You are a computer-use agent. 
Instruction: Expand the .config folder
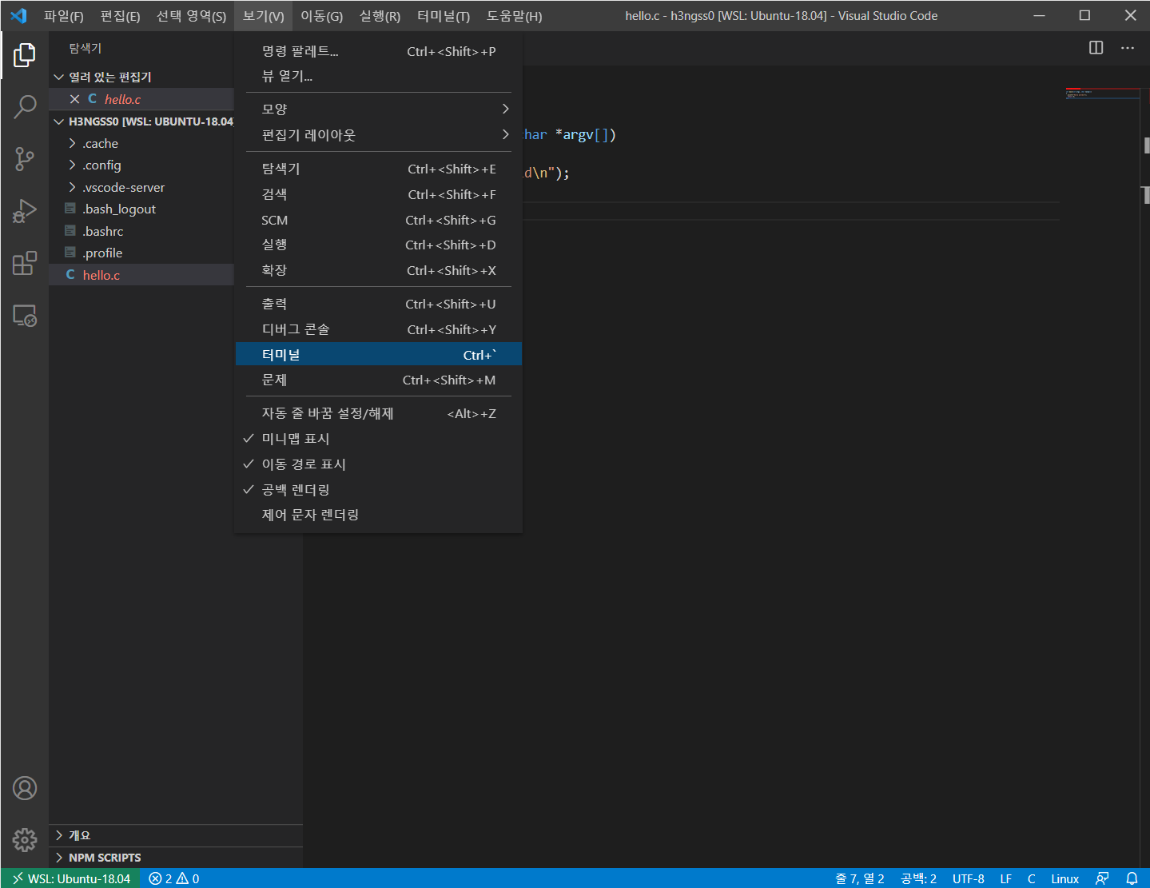(141, 165)
